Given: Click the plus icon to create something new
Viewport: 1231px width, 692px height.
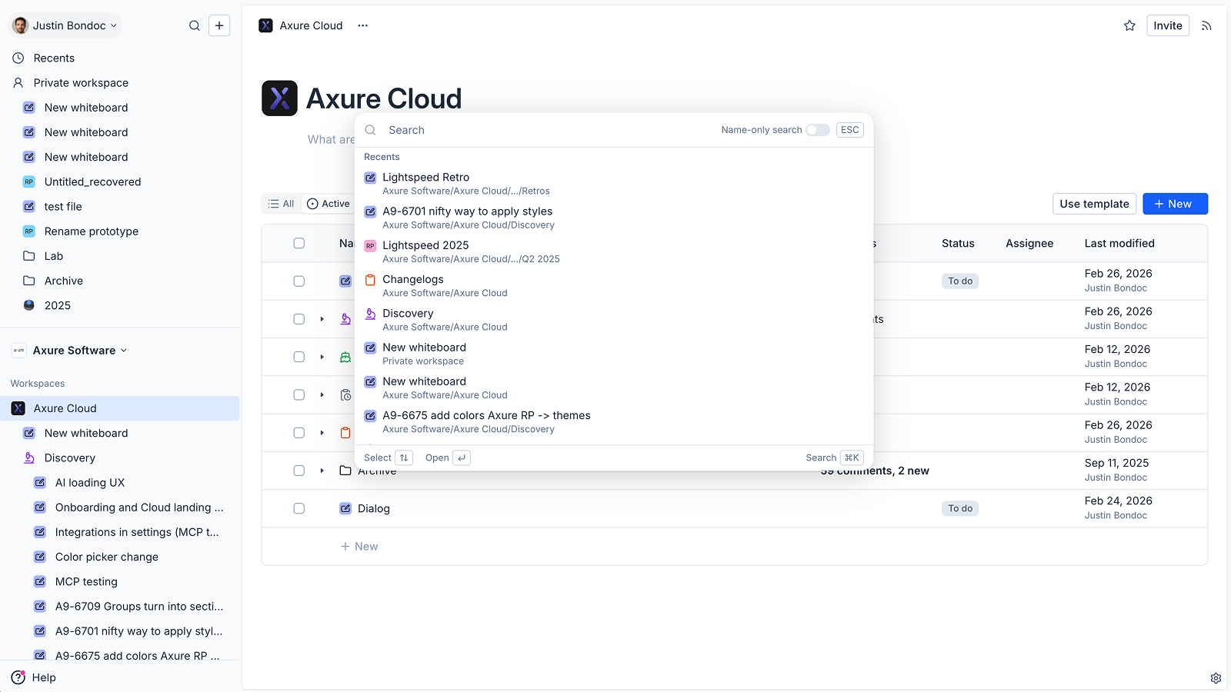Looking at the screenshot, I should coord(219,25).
